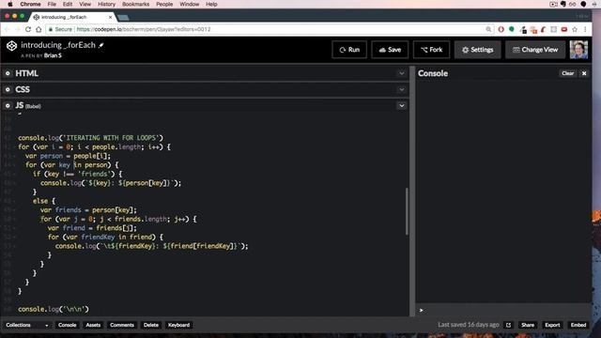The height and width of the screenshot is (338, 601).
Task: Close the introducing _forEach tab
Action: point(111,17)
